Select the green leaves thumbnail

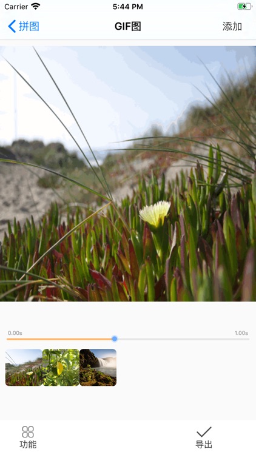pos(61,368)
